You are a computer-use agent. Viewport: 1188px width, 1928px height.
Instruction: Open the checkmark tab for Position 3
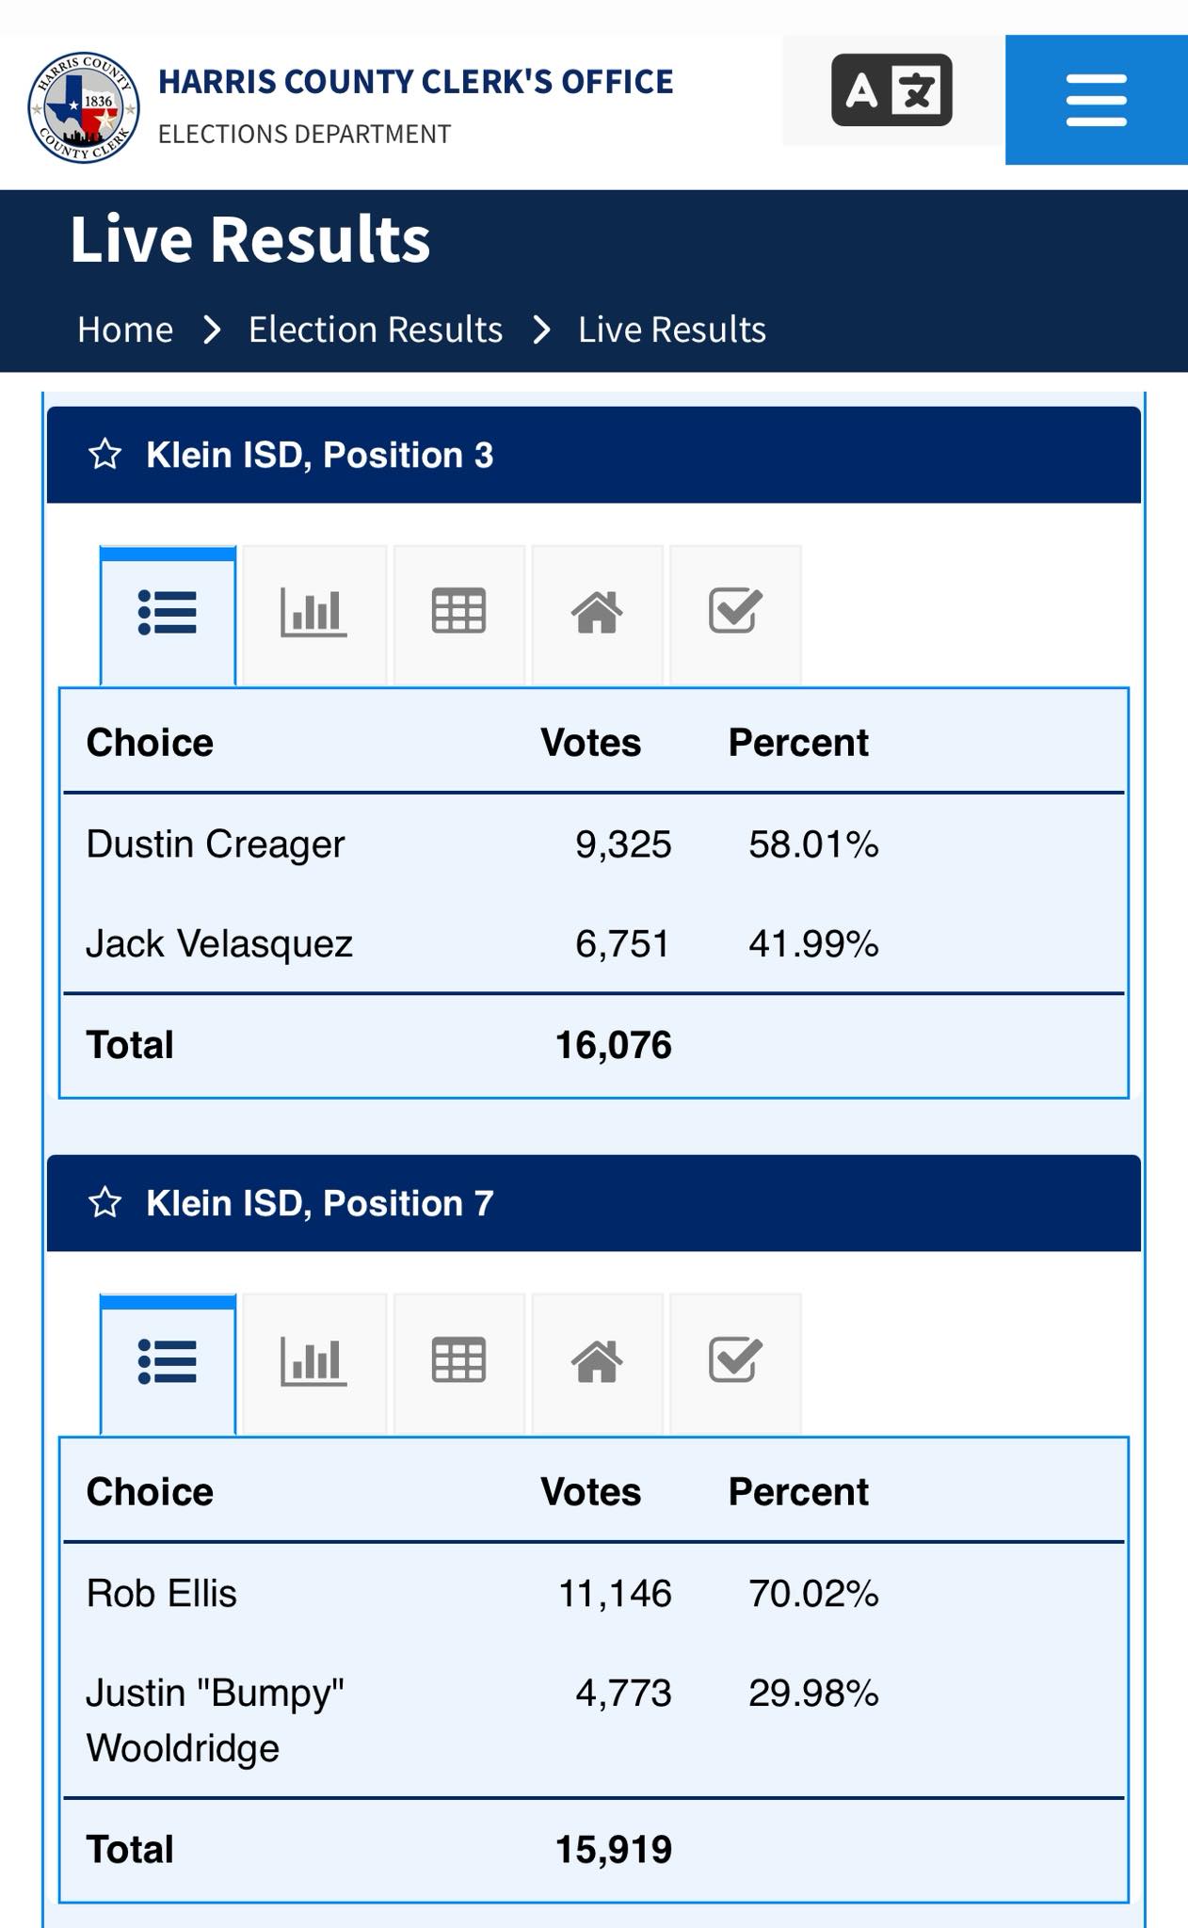click(735, 614)
